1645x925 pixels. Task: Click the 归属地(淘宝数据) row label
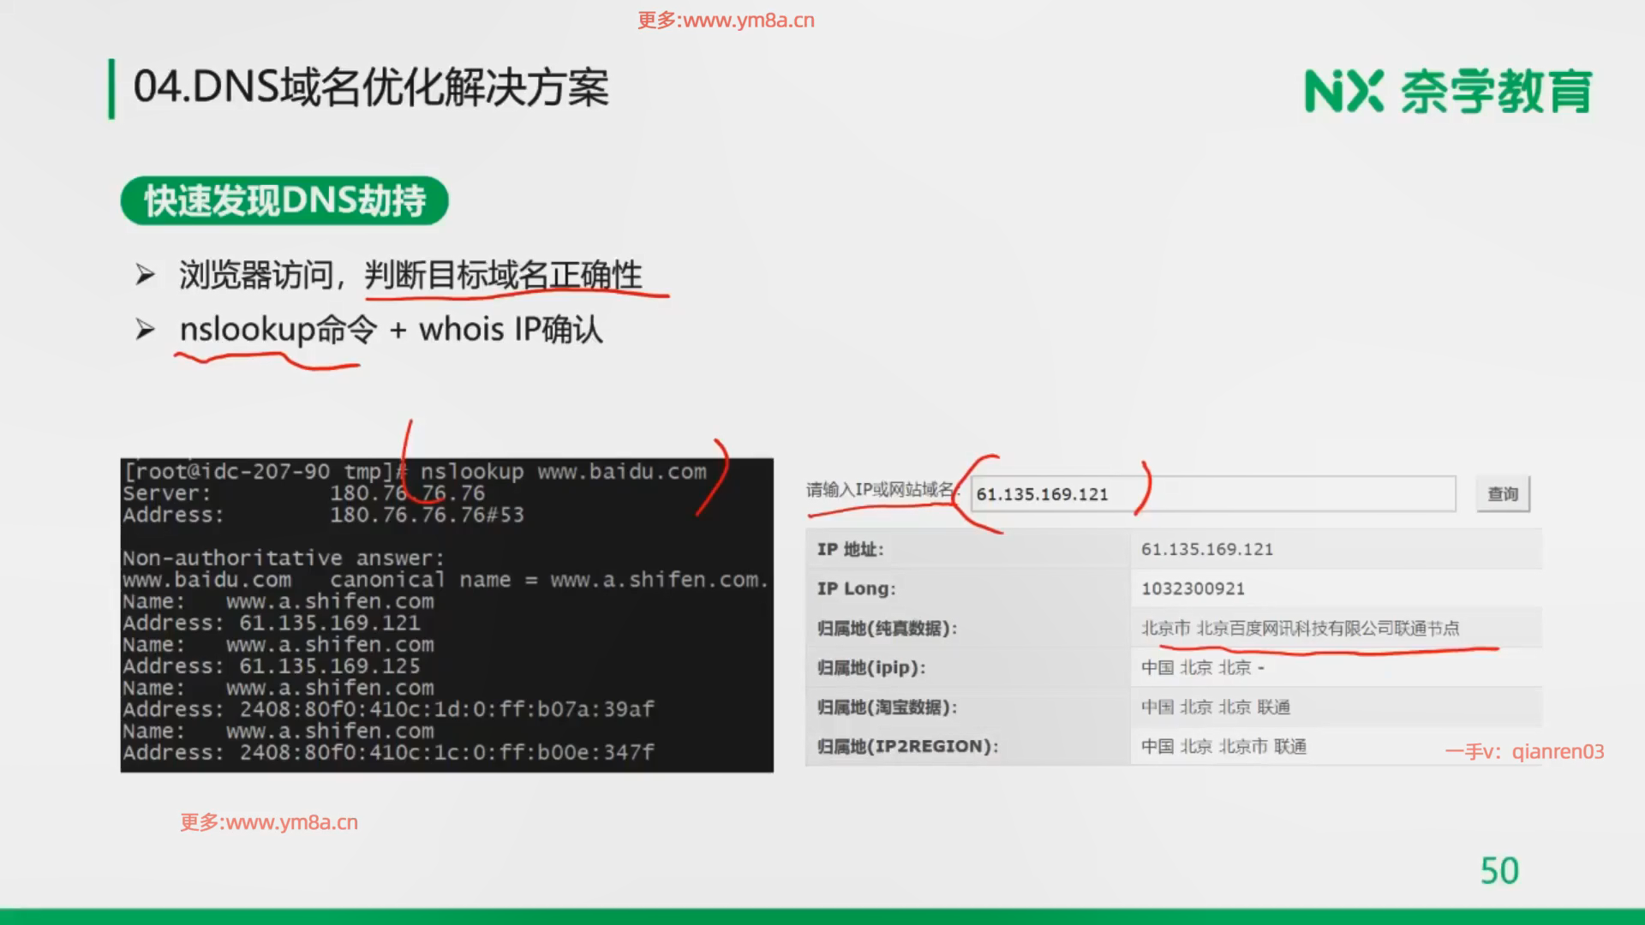(887, 707)
